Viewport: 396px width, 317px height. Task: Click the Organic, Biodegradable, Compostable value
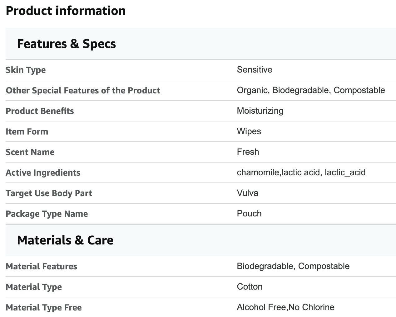311,90
